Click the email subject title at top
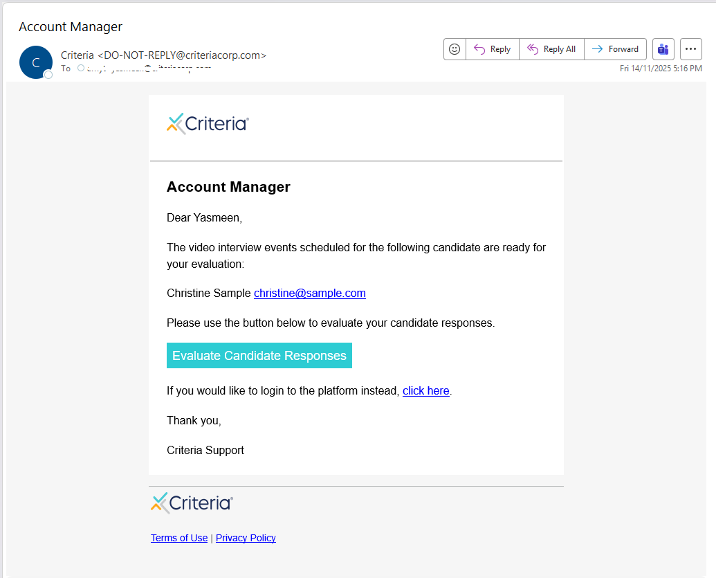The width and height of the screenshot is (716, 578). click(71, 27)
